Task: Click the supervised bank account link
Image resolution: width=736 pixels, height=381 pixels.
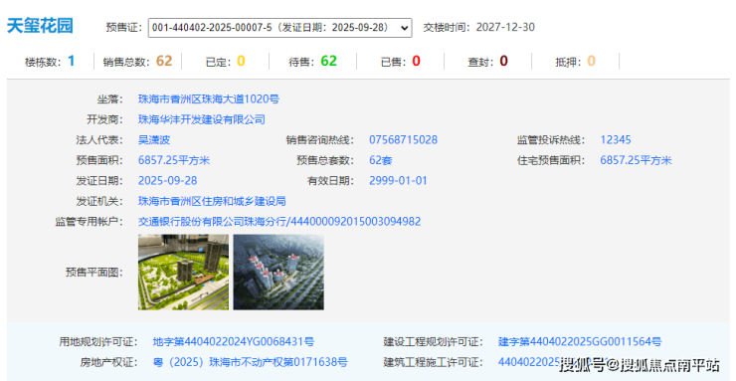Action: point(279,222)
